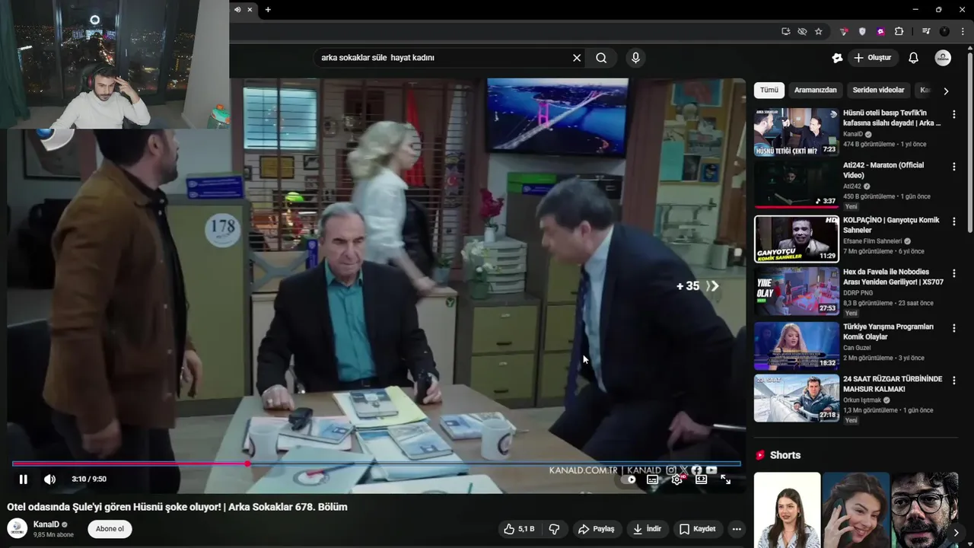Open the red-triangle extension icon

844,31
